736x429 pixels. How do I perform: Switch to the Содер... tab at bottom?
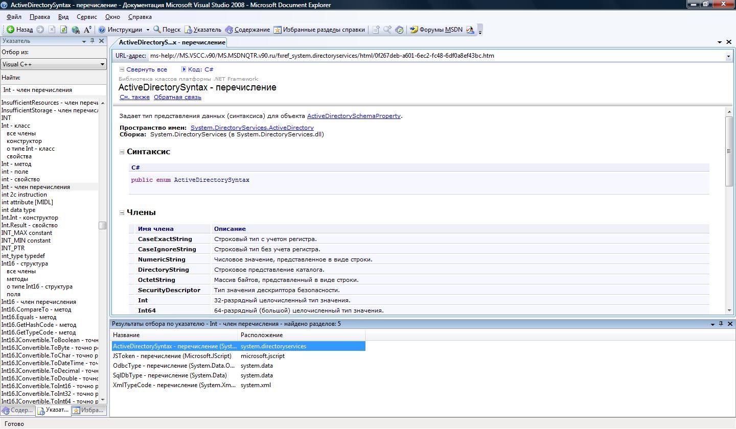[x=18, y=410]
